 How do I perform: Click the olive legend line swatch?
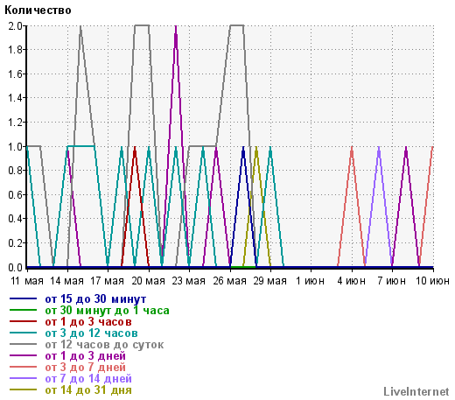(23, 389)
